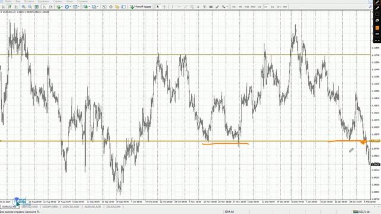
Task: Select the horizontal line tool
Action: point(179,7)
